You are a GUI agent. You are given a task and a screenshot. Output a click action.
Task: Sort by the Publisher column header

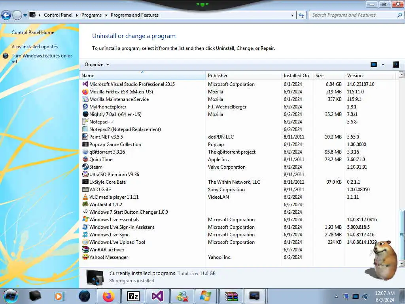[x=243, y=76]
